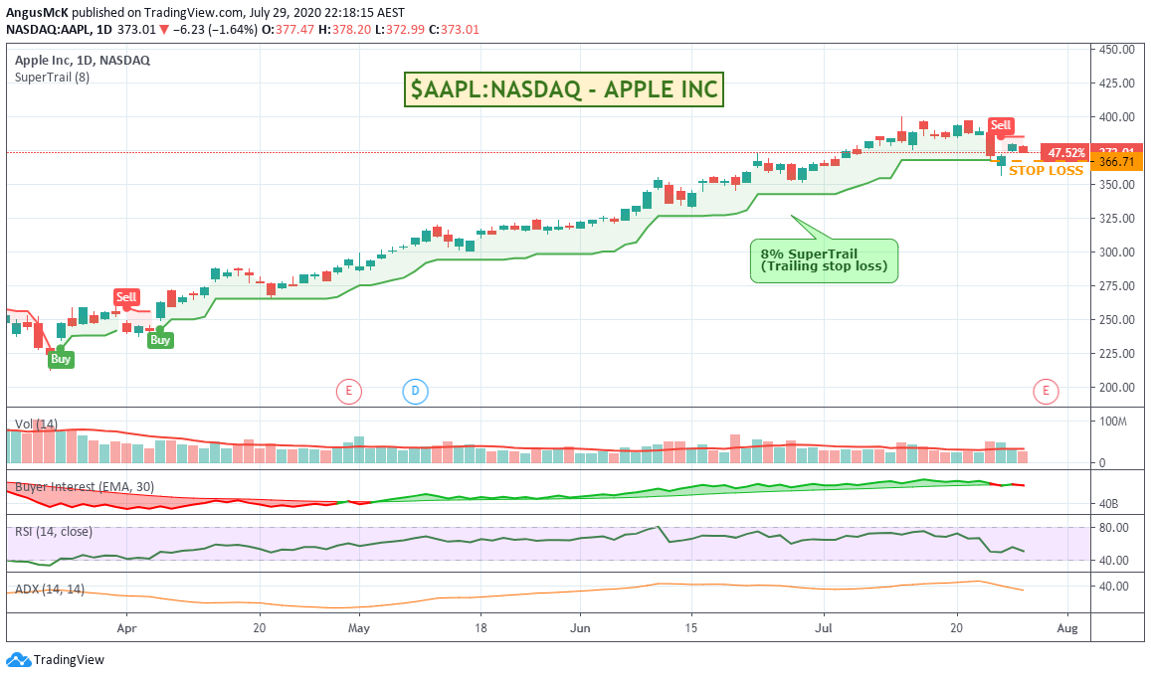Click the 47.52% red price label

[x=1065, y=153]
